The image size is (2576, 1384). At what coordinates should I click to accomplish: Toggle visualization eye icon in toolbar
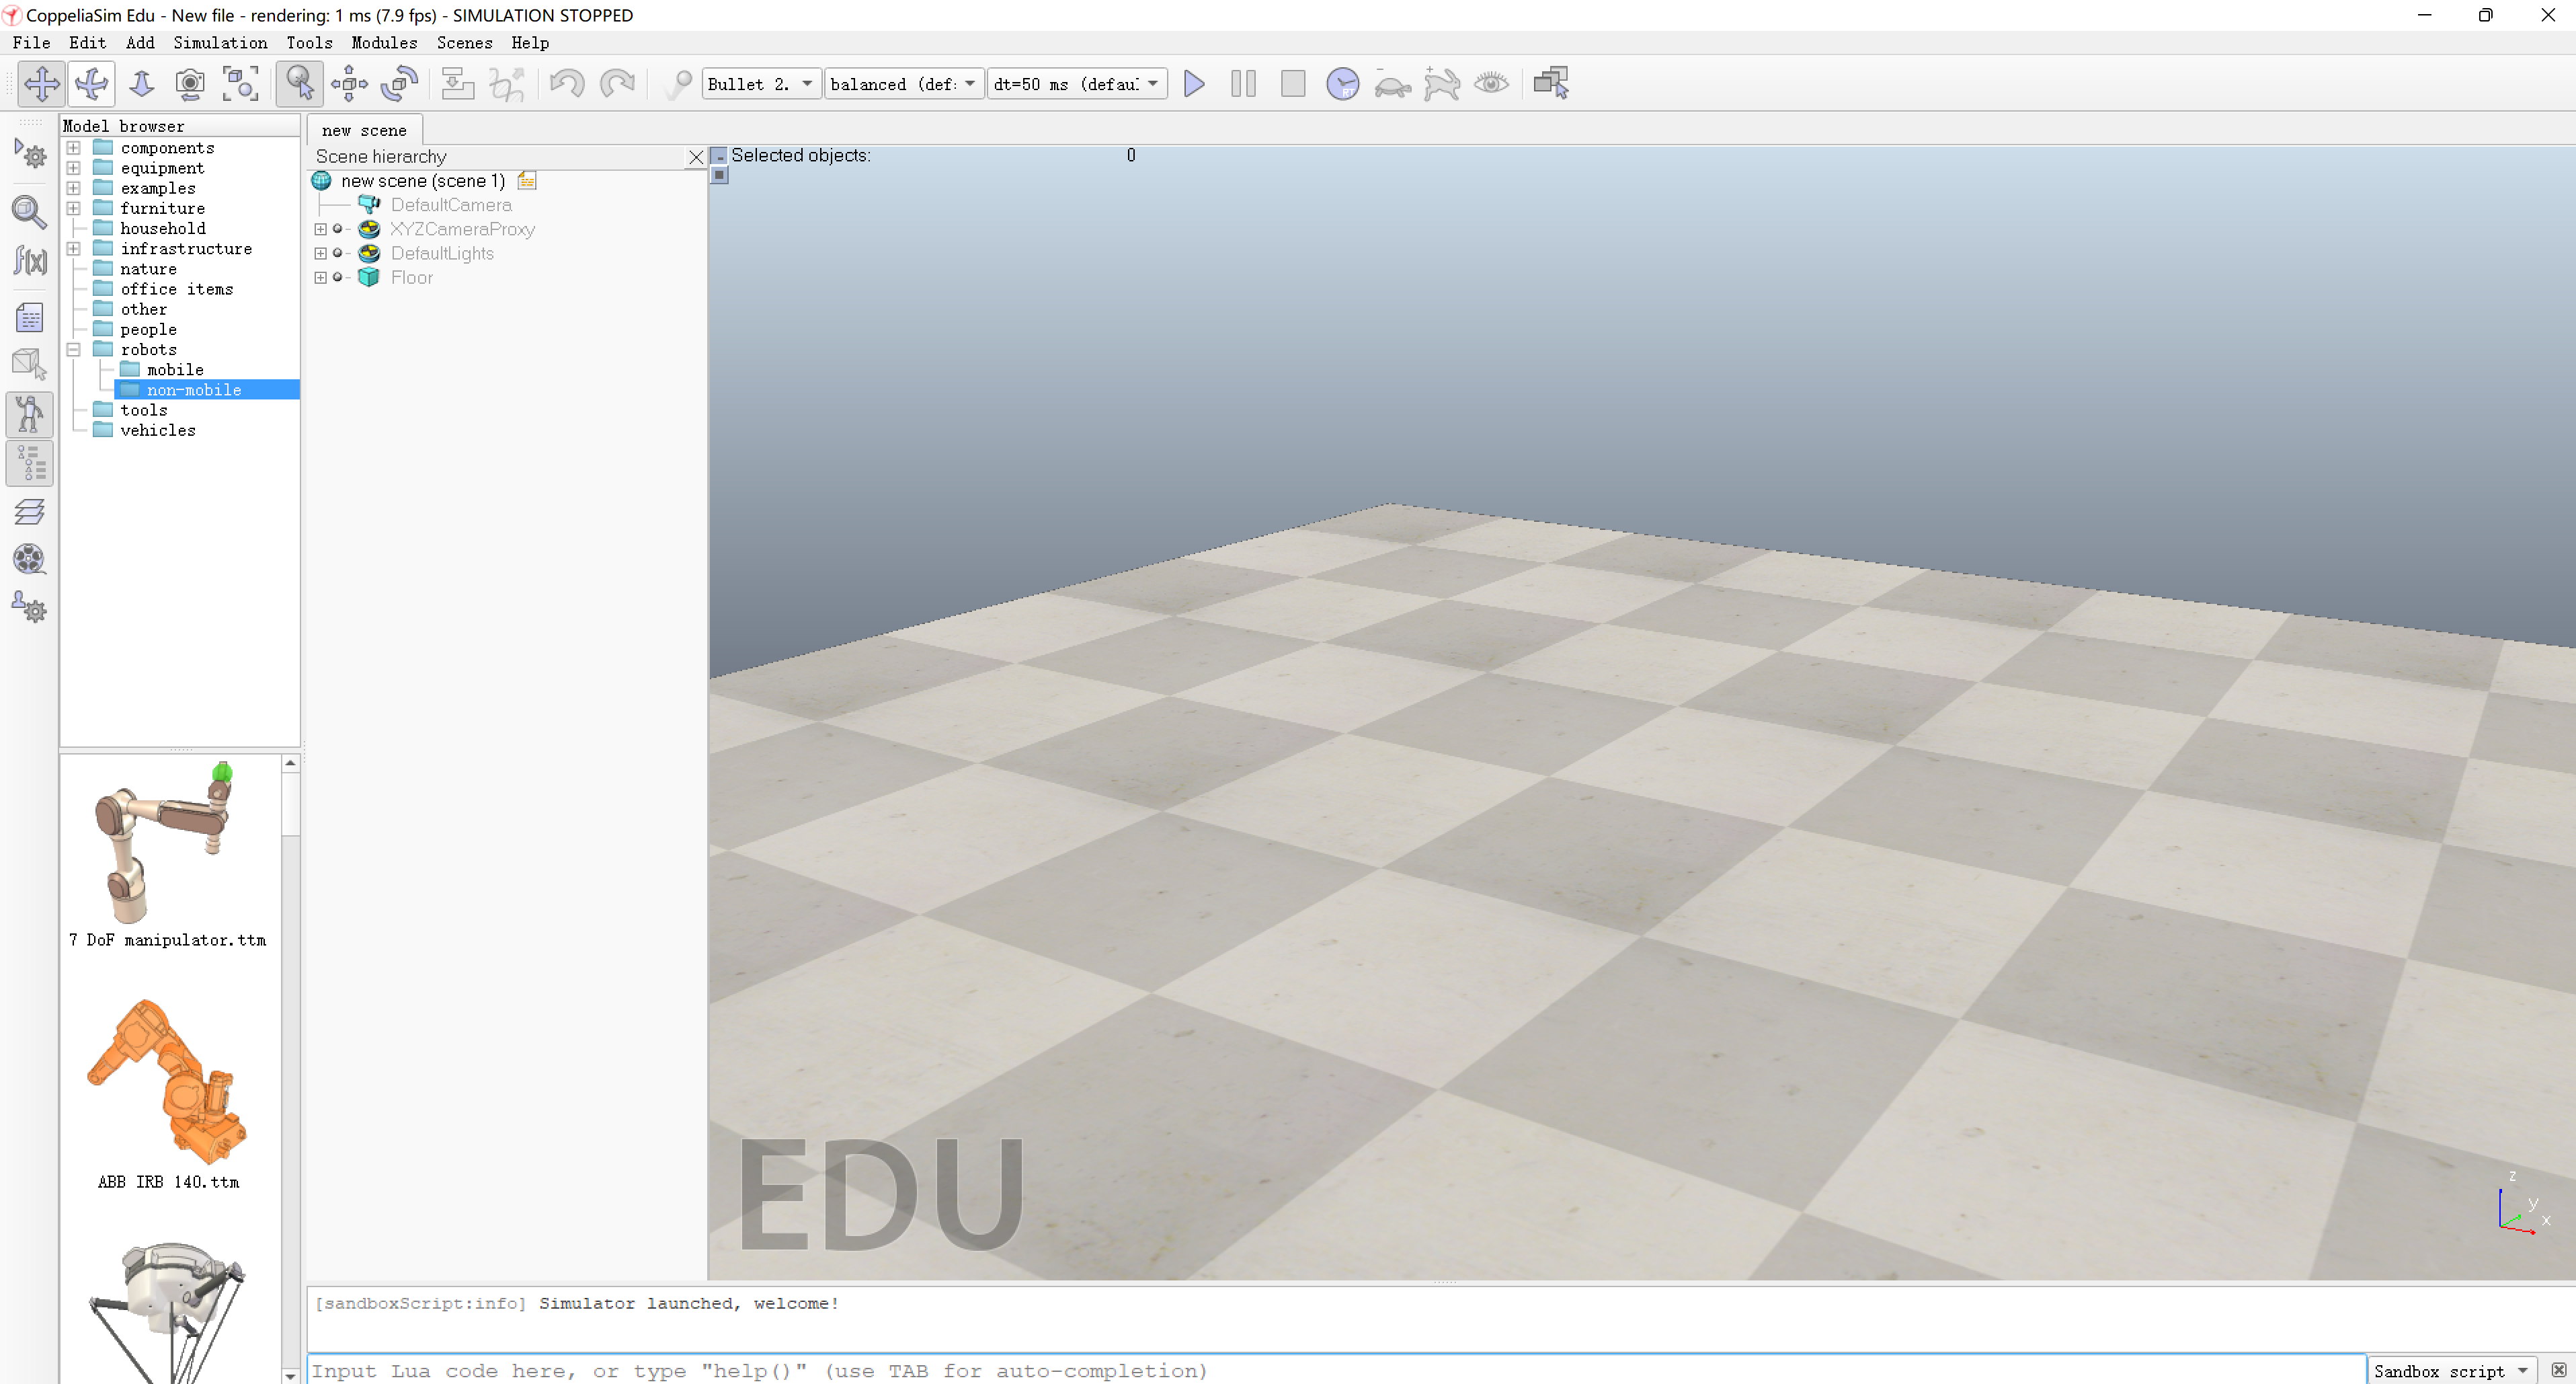(x=1491, y=84)
